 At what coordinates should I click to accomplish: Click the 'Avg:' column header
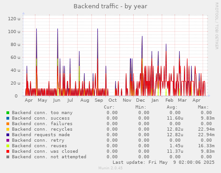172,107
